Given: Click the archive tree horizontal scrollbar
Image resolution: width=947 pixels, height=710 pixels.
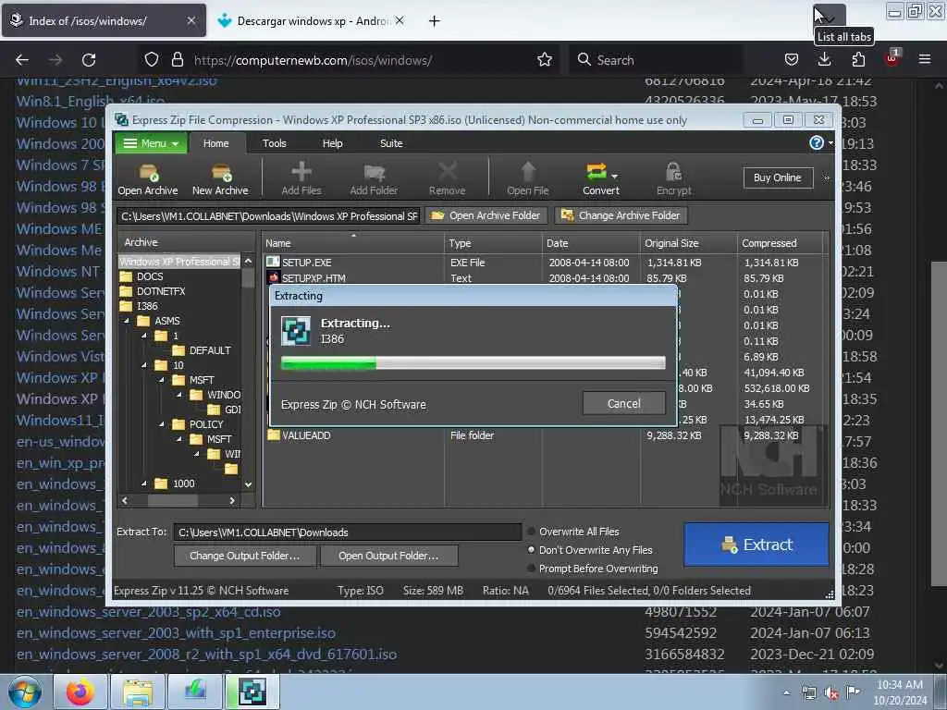Looking at the screenshot, I should click(178, 500).
